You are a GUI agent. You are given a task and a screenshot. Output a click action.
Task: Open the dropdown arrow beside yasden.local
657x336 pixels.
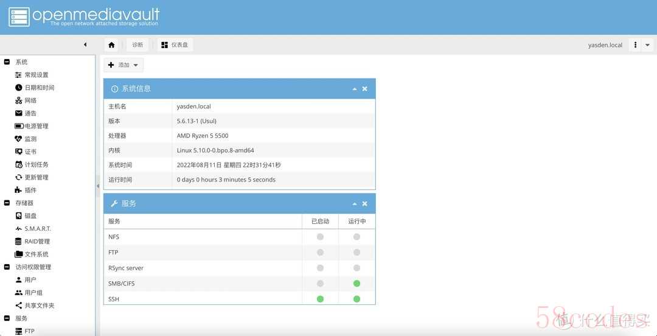tap(647, 45)
